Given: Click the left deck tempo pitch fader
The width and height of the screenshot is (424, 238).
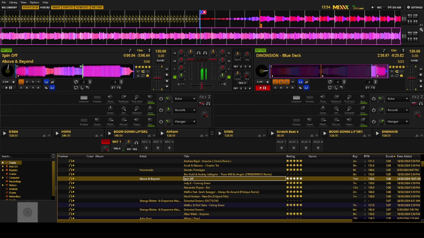Looking at the screenshot, I should coord(157,78).
